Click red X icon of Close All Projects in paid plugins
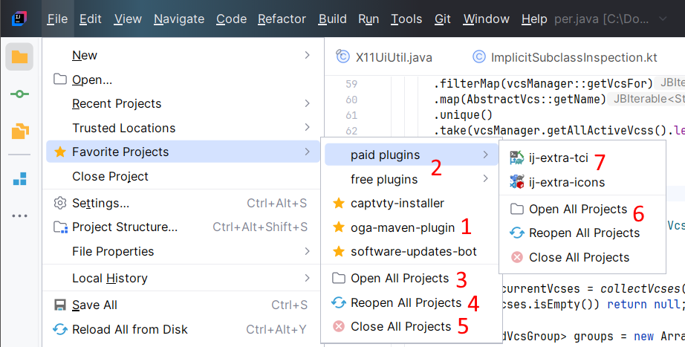The height and width of the screenshot is (347, 685). [x=517, y=257]
